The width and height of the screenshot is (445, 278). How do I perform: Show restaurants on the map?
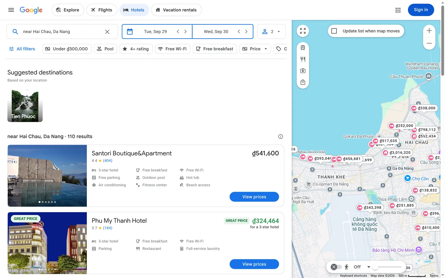pyautogui.click(x=303, y=59)
